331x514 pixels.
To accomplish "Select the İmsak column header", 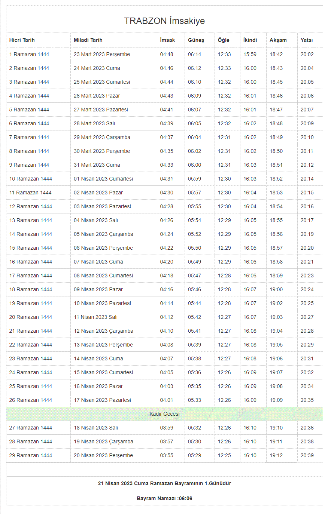I will click(167, 40).
